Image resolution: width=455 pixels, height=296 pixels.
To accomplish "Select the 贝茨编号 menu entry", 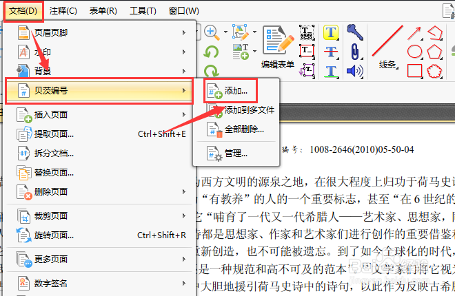I will [99, 91].
